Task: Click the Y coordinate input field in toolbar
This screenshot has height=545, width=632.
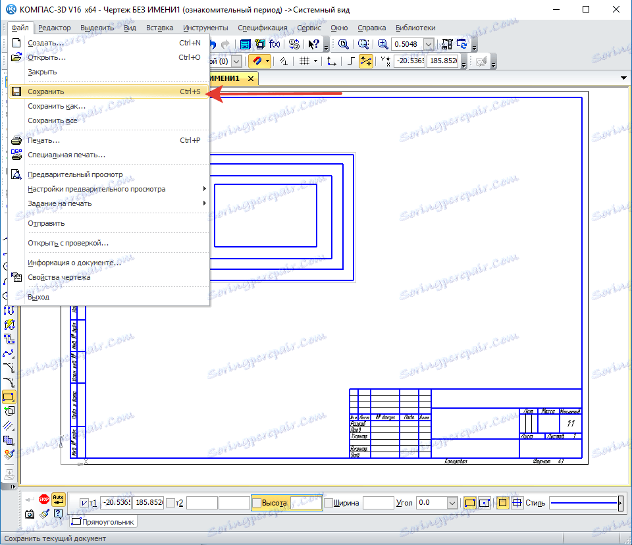Action: click(442, 61)
